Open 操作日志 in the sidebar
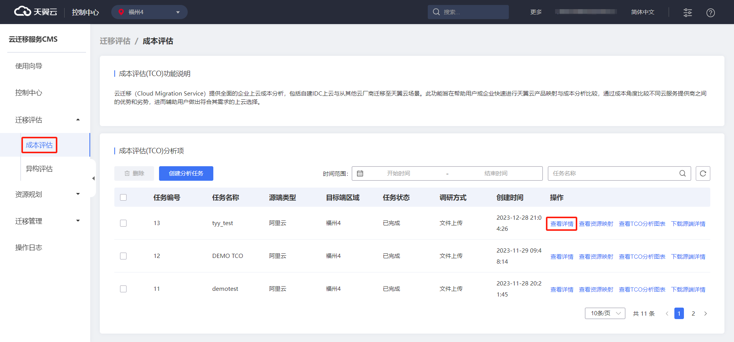This screenshot has width=734, height=342. [29, 248]
